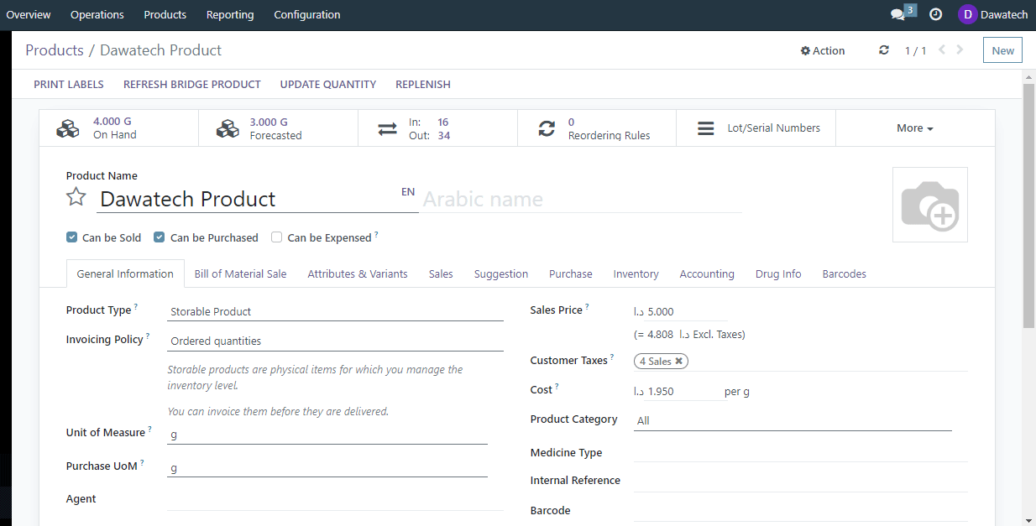Click the UPDATE QUANTITY button
Image resolution: width=1036 pixels, height=526 pixels.
click(328, 84)
